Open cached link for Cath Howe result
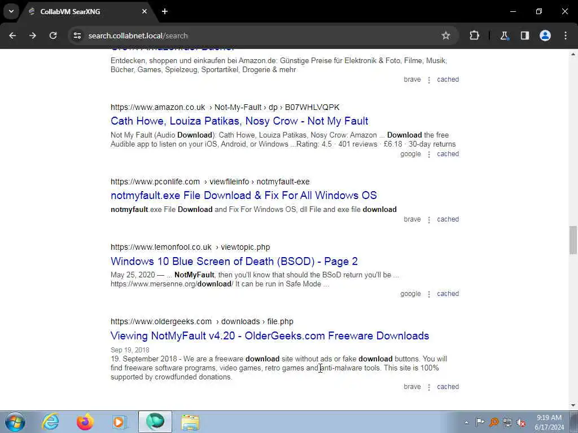Screen dimensions: 578x433 [448, 154]
